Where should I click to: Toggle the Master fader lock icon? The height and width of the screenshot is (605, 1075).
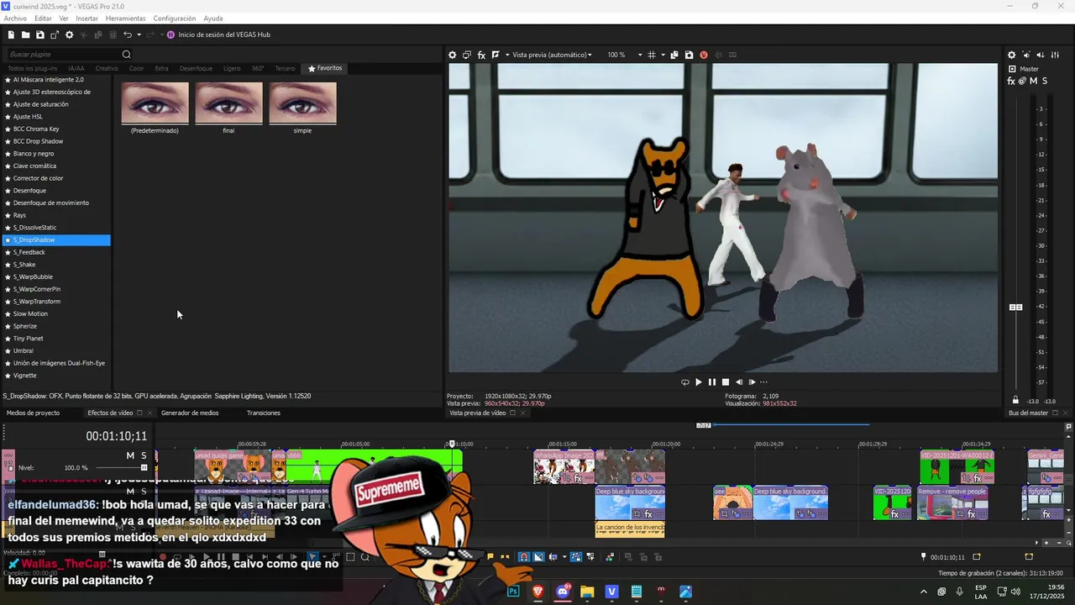coord(1015,400)
